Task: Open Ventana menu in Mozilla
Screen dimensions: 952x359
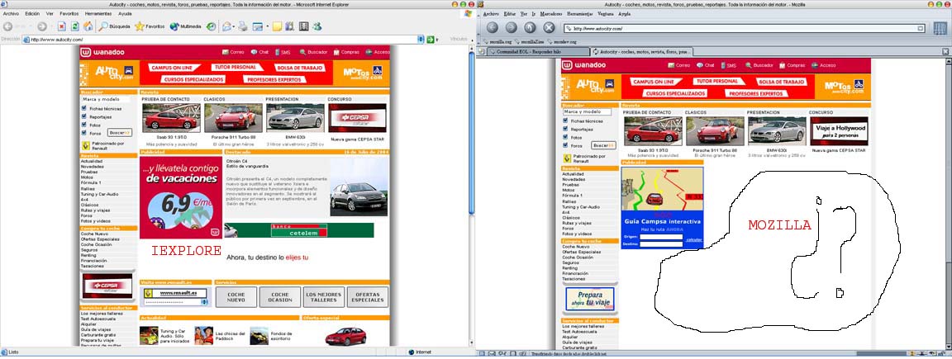Action: (x=605, y=13)
